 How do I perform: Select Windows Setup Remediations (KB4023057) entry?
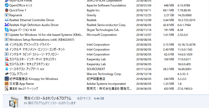pos(42,40)
